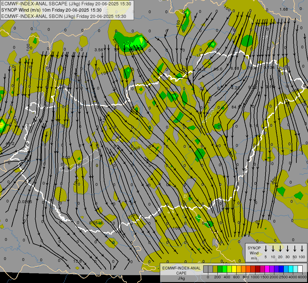The height and width of the screenshot is (283, 308).
Task: Pick the white CAPE legend swatch
Action: click(x=300, y=269)
